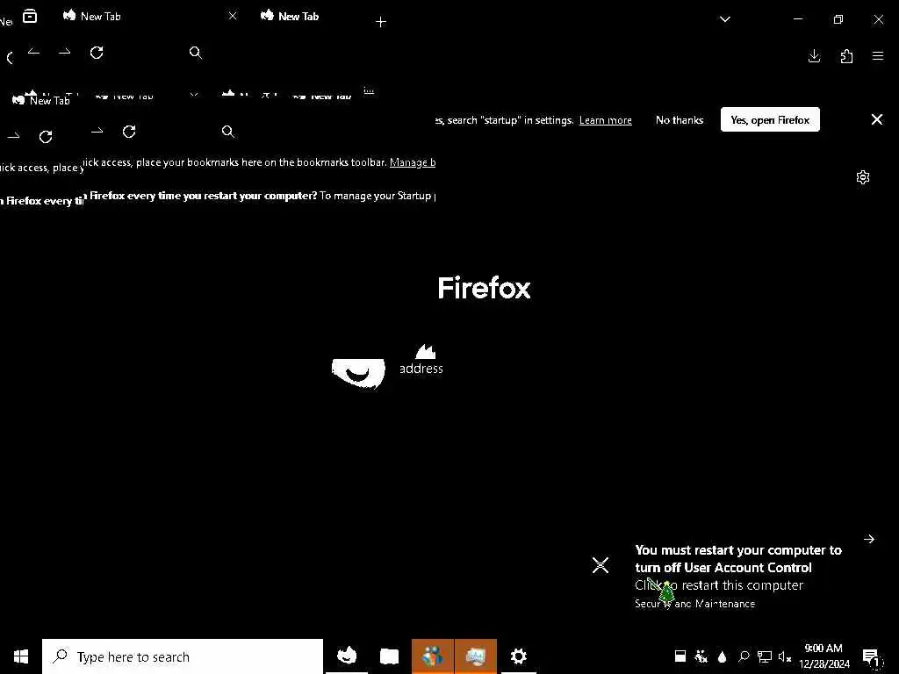Click the Security and Maintenance label
899x674 pixels.
click(x=695, y=604)
